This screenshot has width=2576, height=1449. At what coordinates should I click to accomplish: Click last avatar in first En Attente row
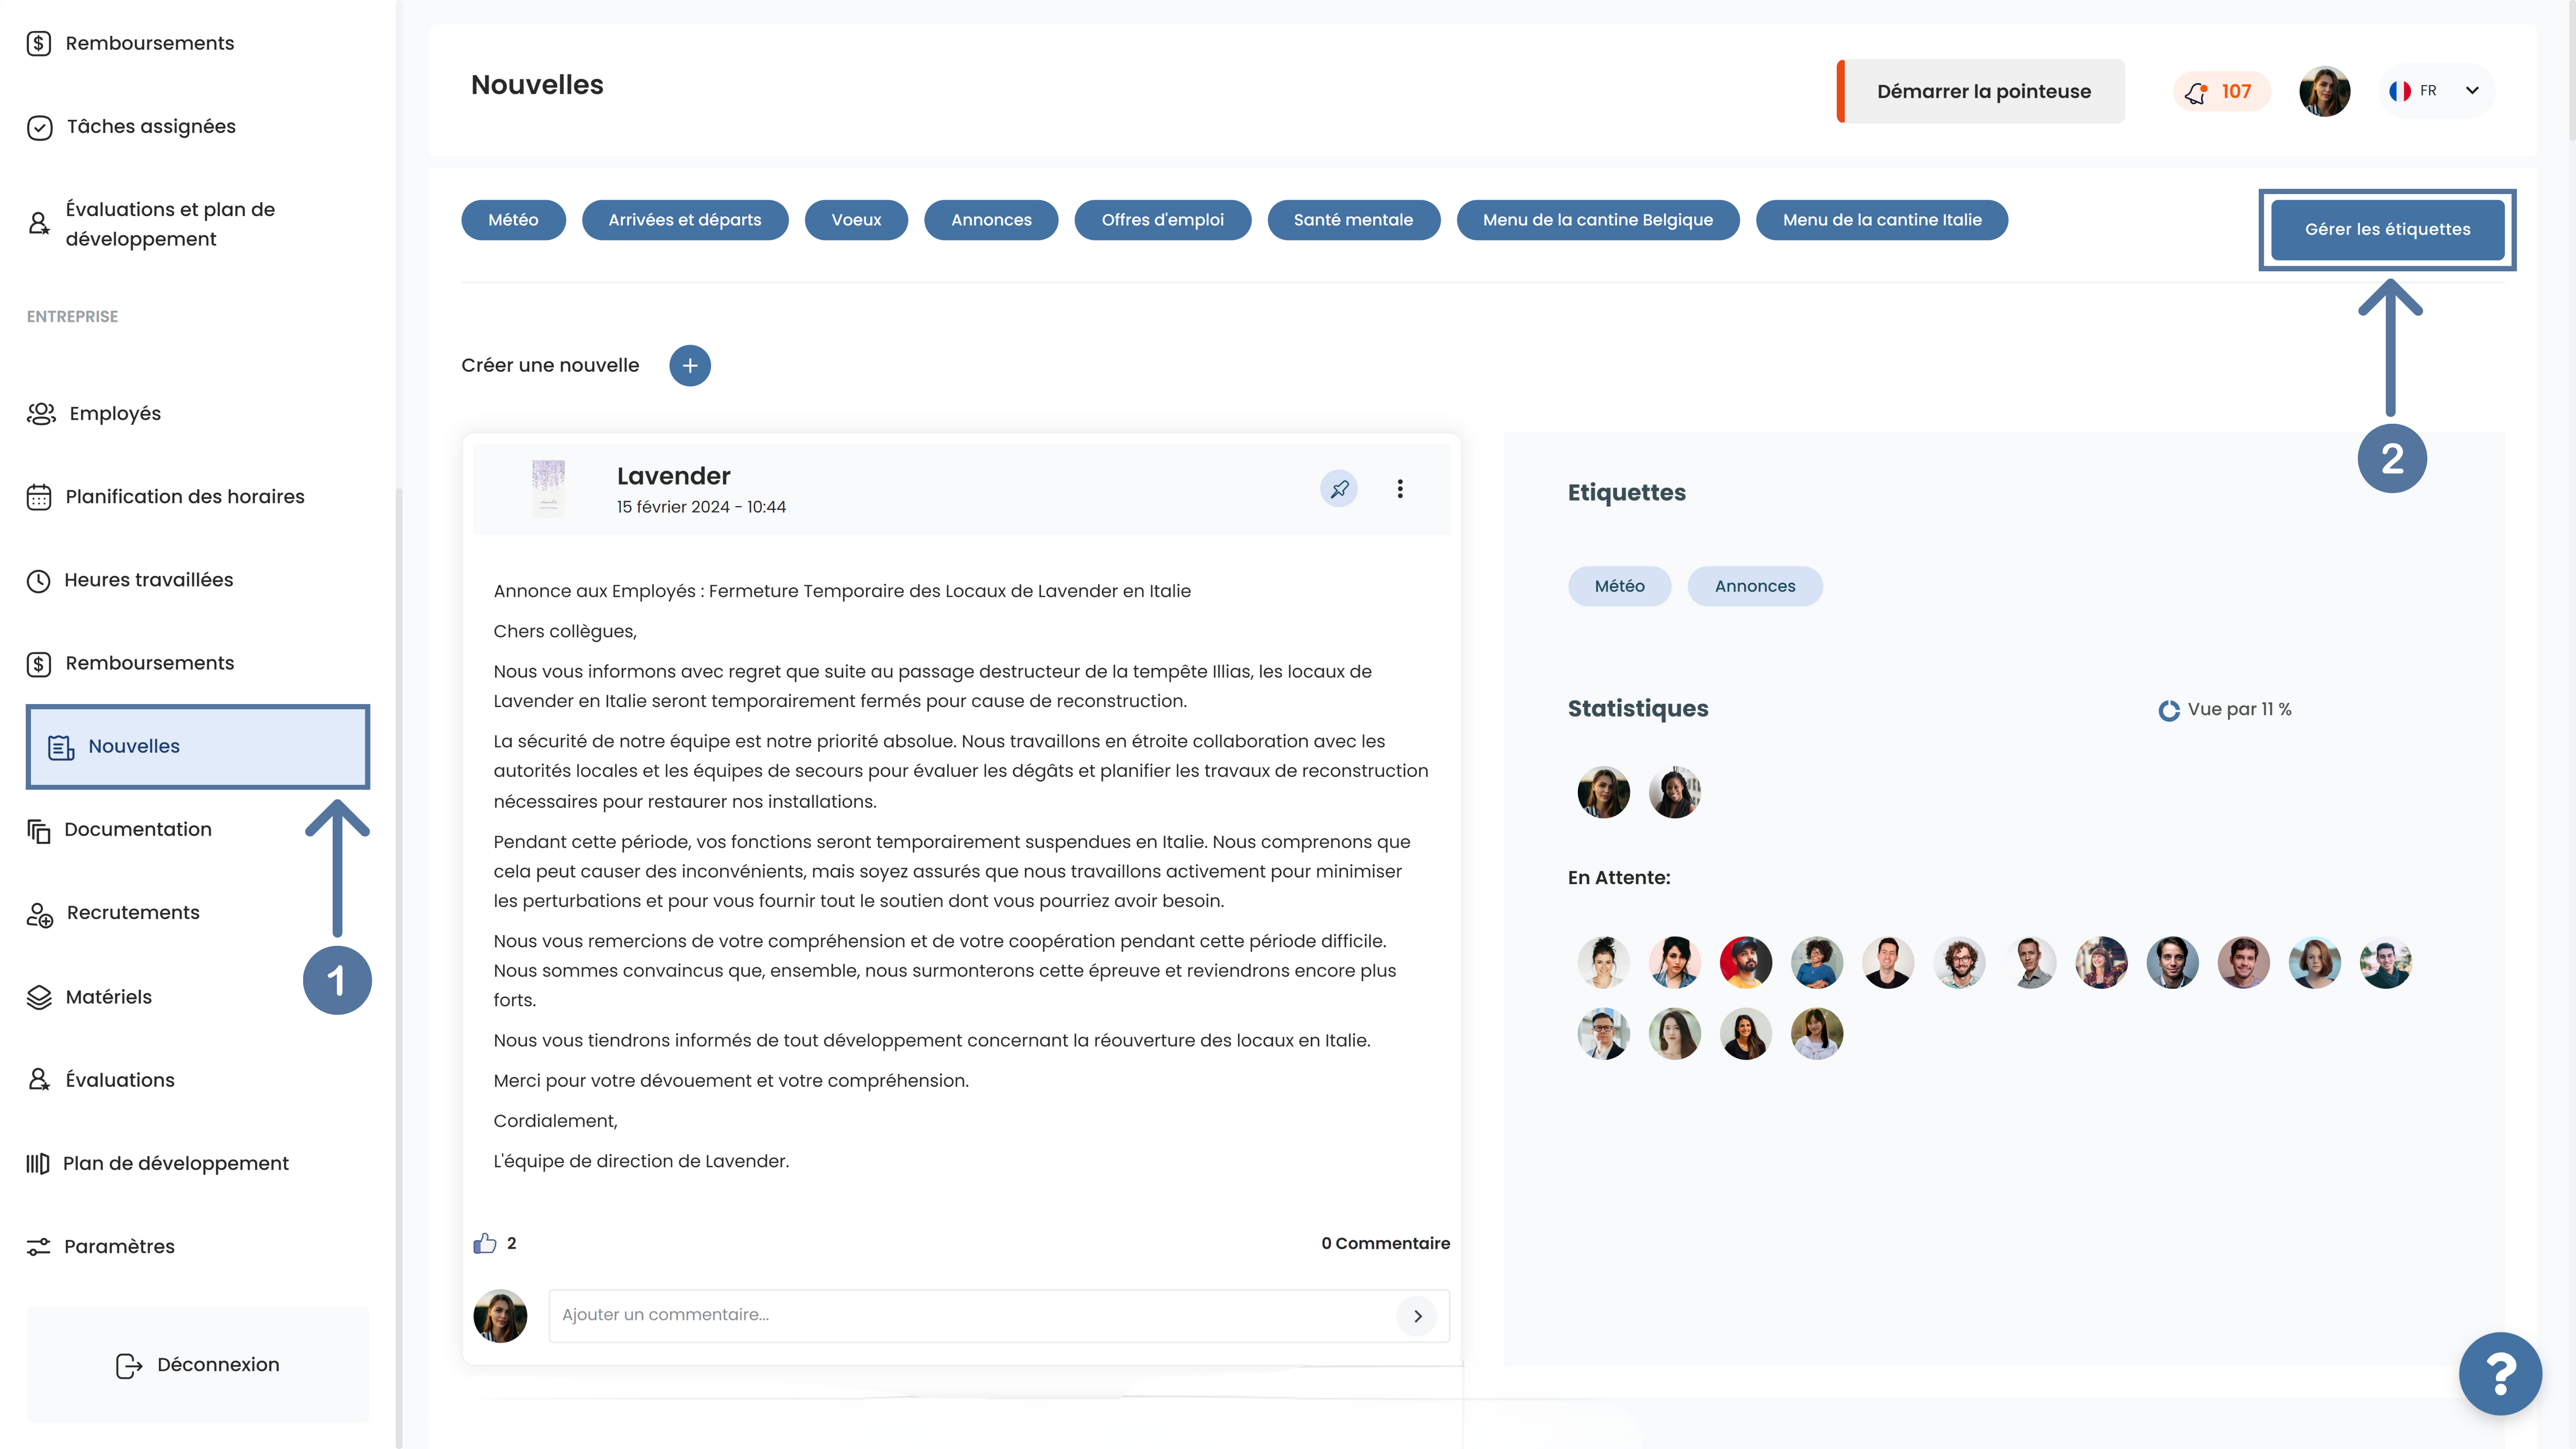[2385, 962]
